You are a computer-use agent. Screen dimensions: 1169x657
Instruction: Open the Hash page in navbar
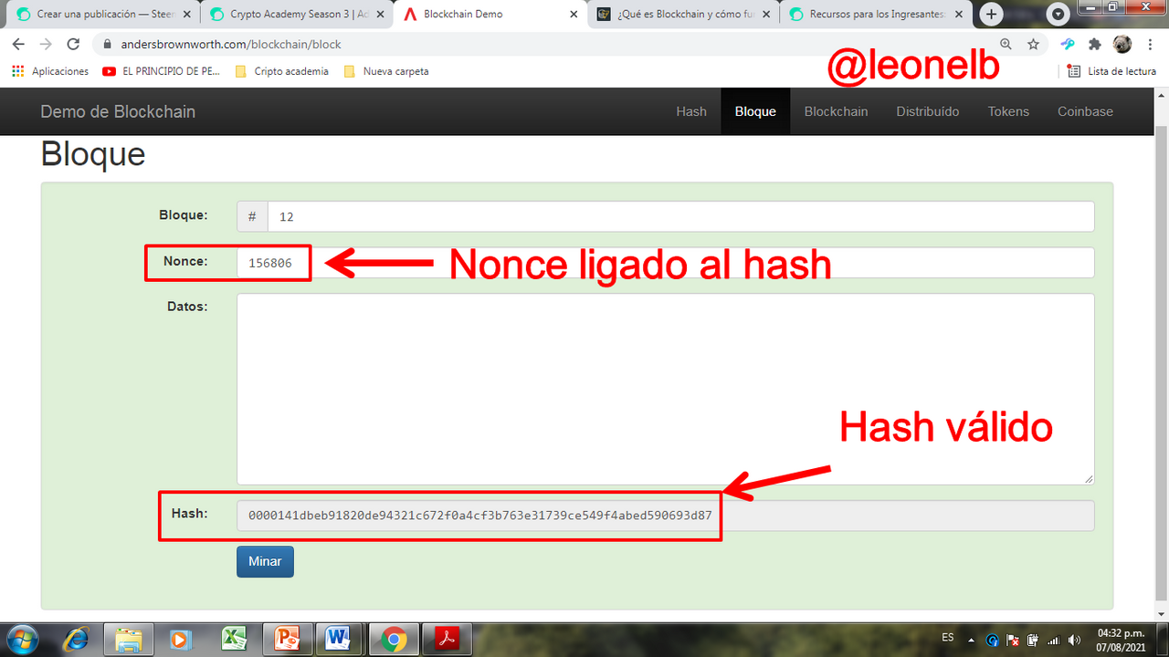pos(691,111)
